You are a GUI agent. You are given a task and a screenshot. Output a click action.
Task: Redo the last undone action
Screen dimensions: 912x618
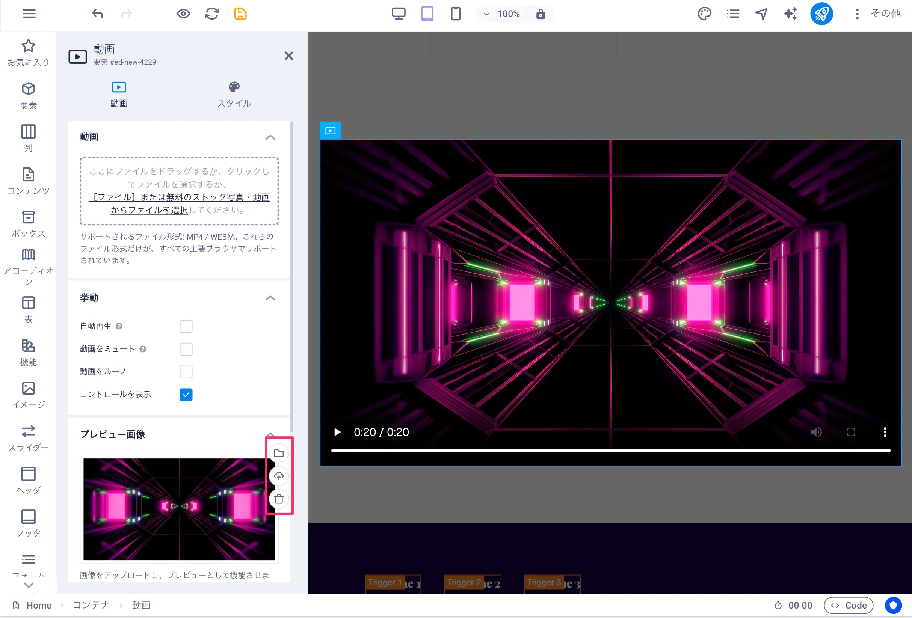tap(126, 14)
